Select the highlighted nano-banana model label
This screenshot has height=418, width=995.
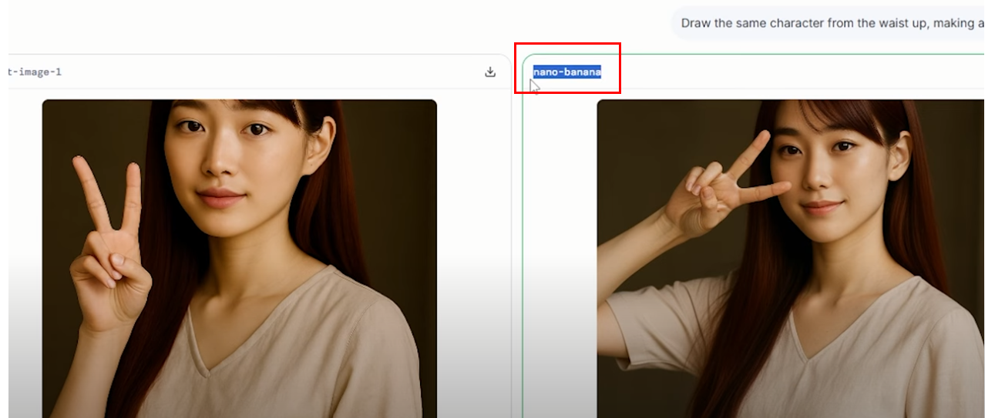[x=566, y=72]
